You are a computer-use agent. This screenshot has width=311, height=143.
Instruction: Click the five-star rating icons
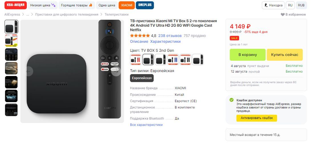[140, 36]
